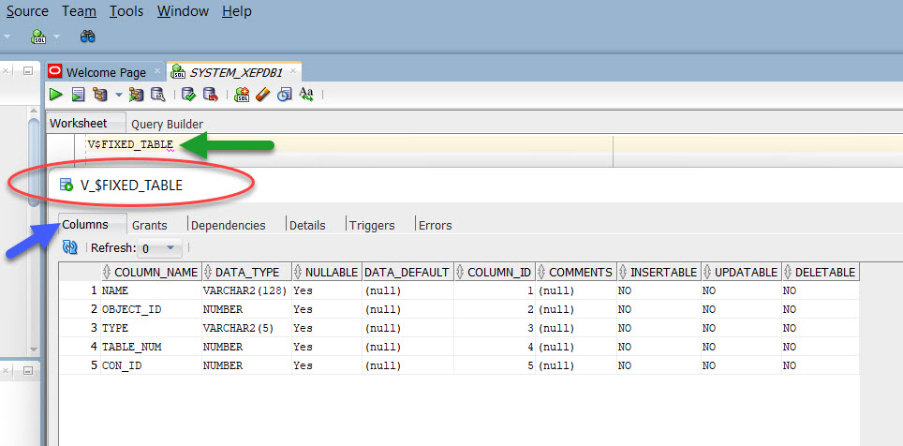Sort by the COMMENTS header

coord(576,272)
